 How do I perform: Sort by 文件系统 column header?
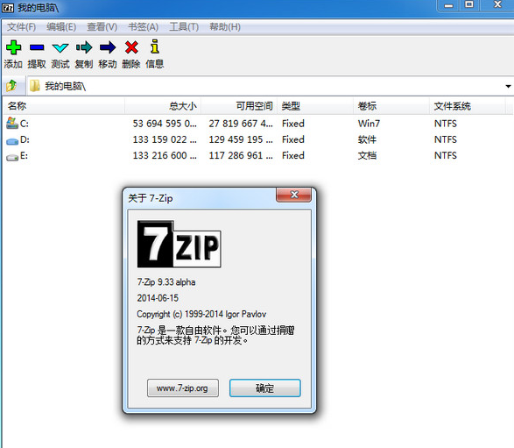467,106
